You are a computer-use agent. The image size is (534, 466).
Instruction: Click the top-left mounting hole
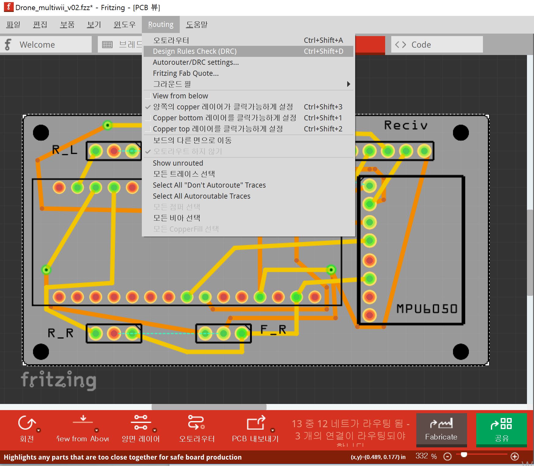(41, 133)
